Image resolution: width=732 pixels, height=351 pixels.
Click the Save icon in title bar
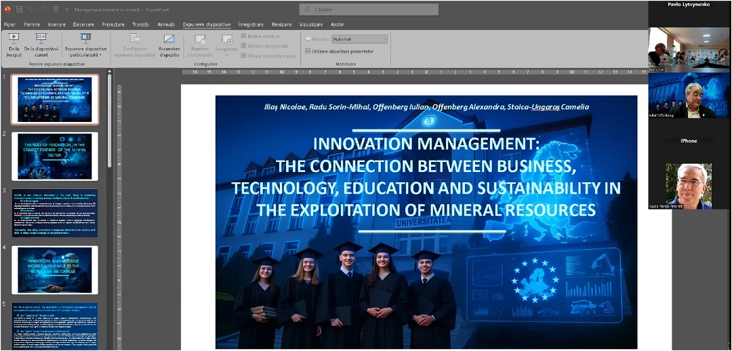pyautogui.click(x=20, y=9)
